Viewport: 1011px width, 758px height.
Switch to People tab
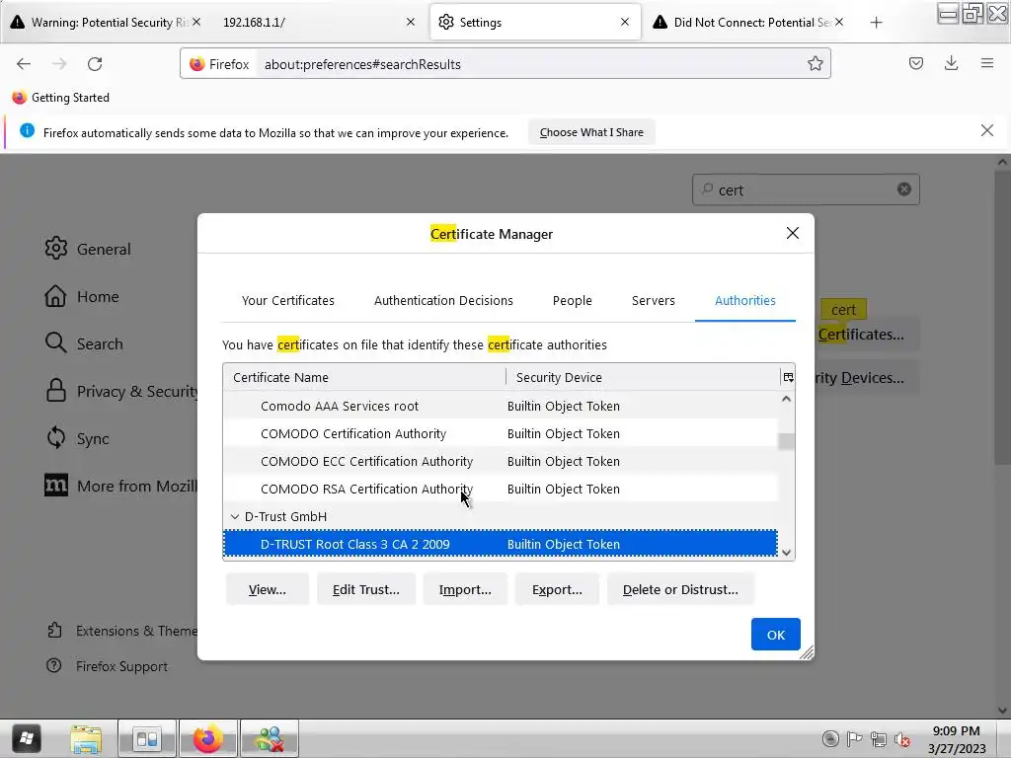(572, 300)
